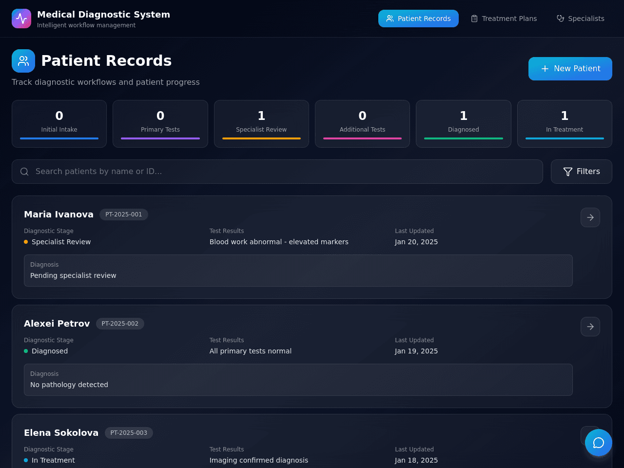
Task: Click the clipboard icon beside Treatment Plans
Action: (x=474, y=19)
